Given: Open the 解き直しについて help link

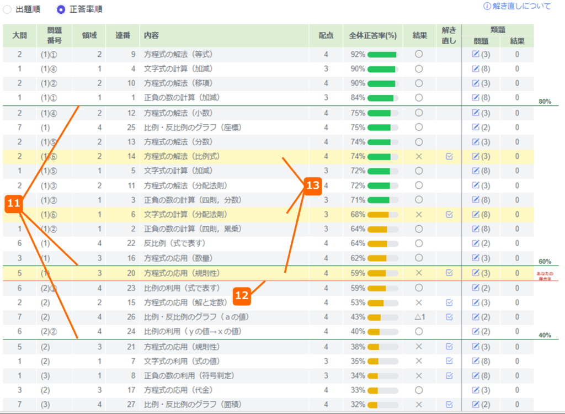Looking at the screenshot, I should coord(517,6).
